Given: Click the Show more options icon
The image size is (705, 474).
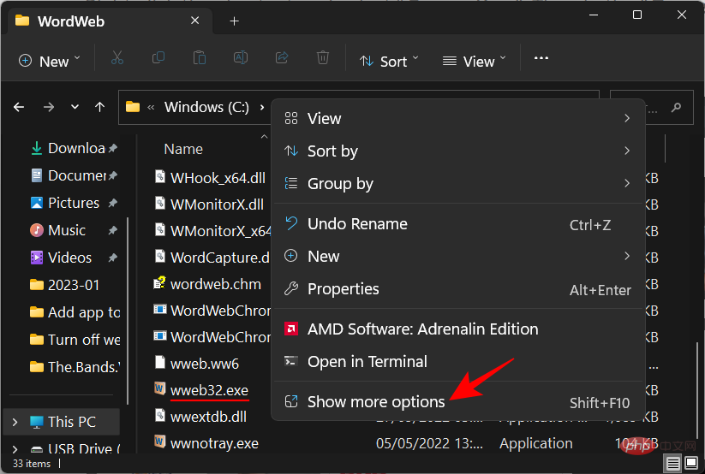Looking at the screenshot, I should (291, 401).
